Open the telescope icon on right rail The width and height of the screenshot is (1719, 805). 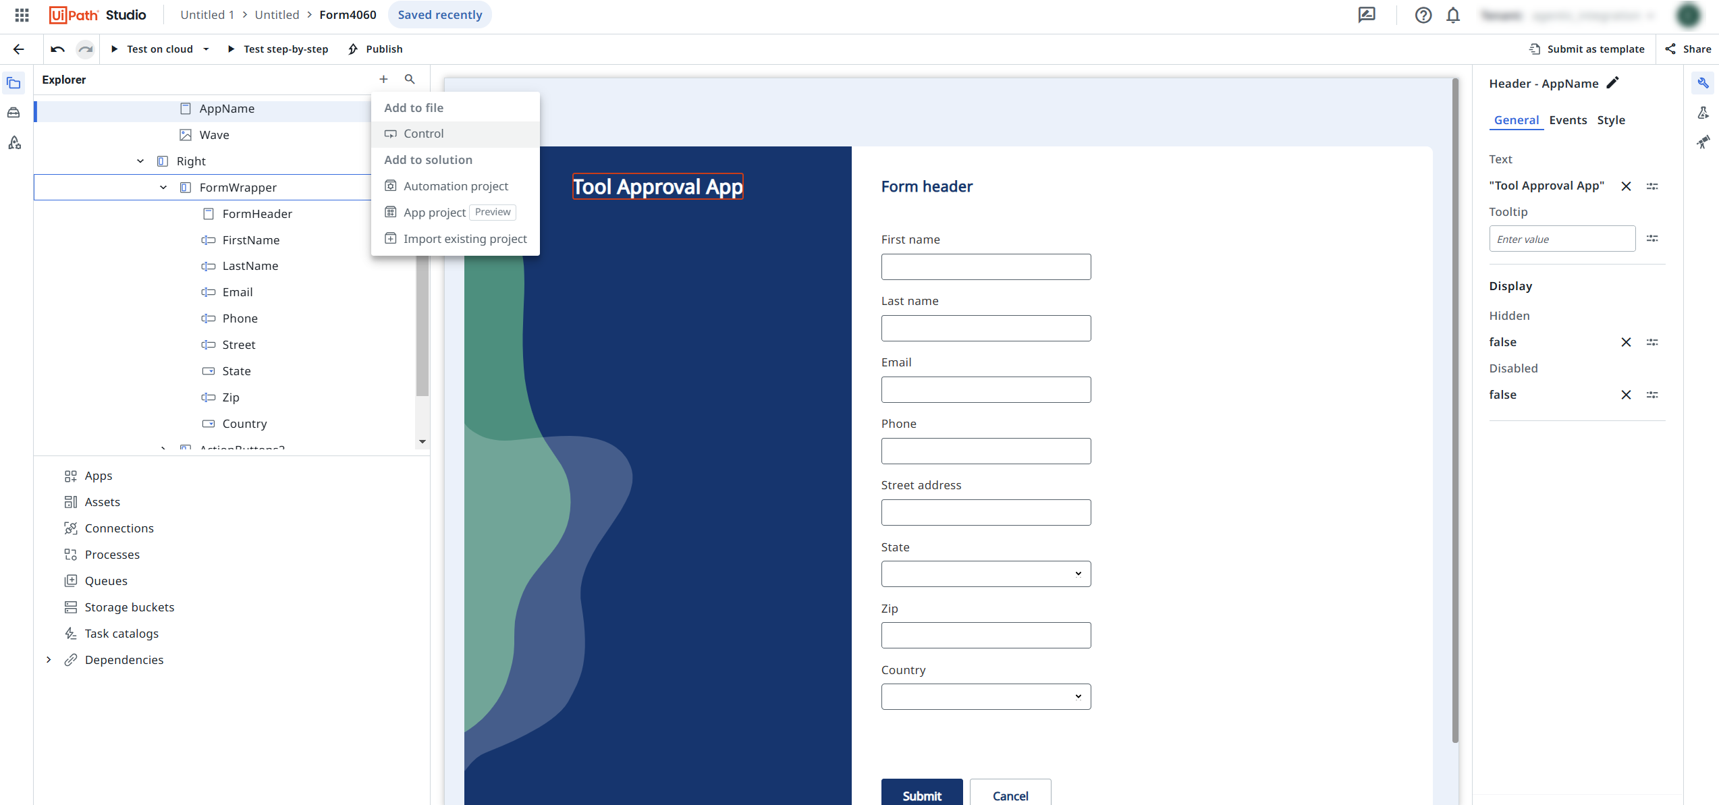click(x=1703, y=142)
